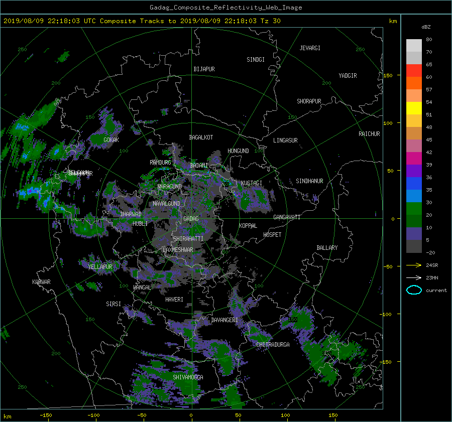Select the orange 57-60 dBZ legend swatch
The height and width of the screenshot is (422, 452).
[414, 83]
